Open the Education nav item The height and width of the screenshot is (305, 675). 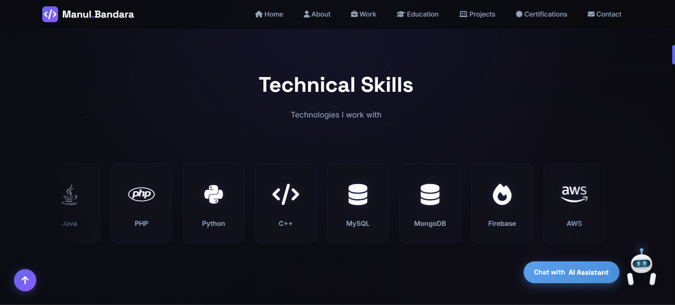point(417,14)
